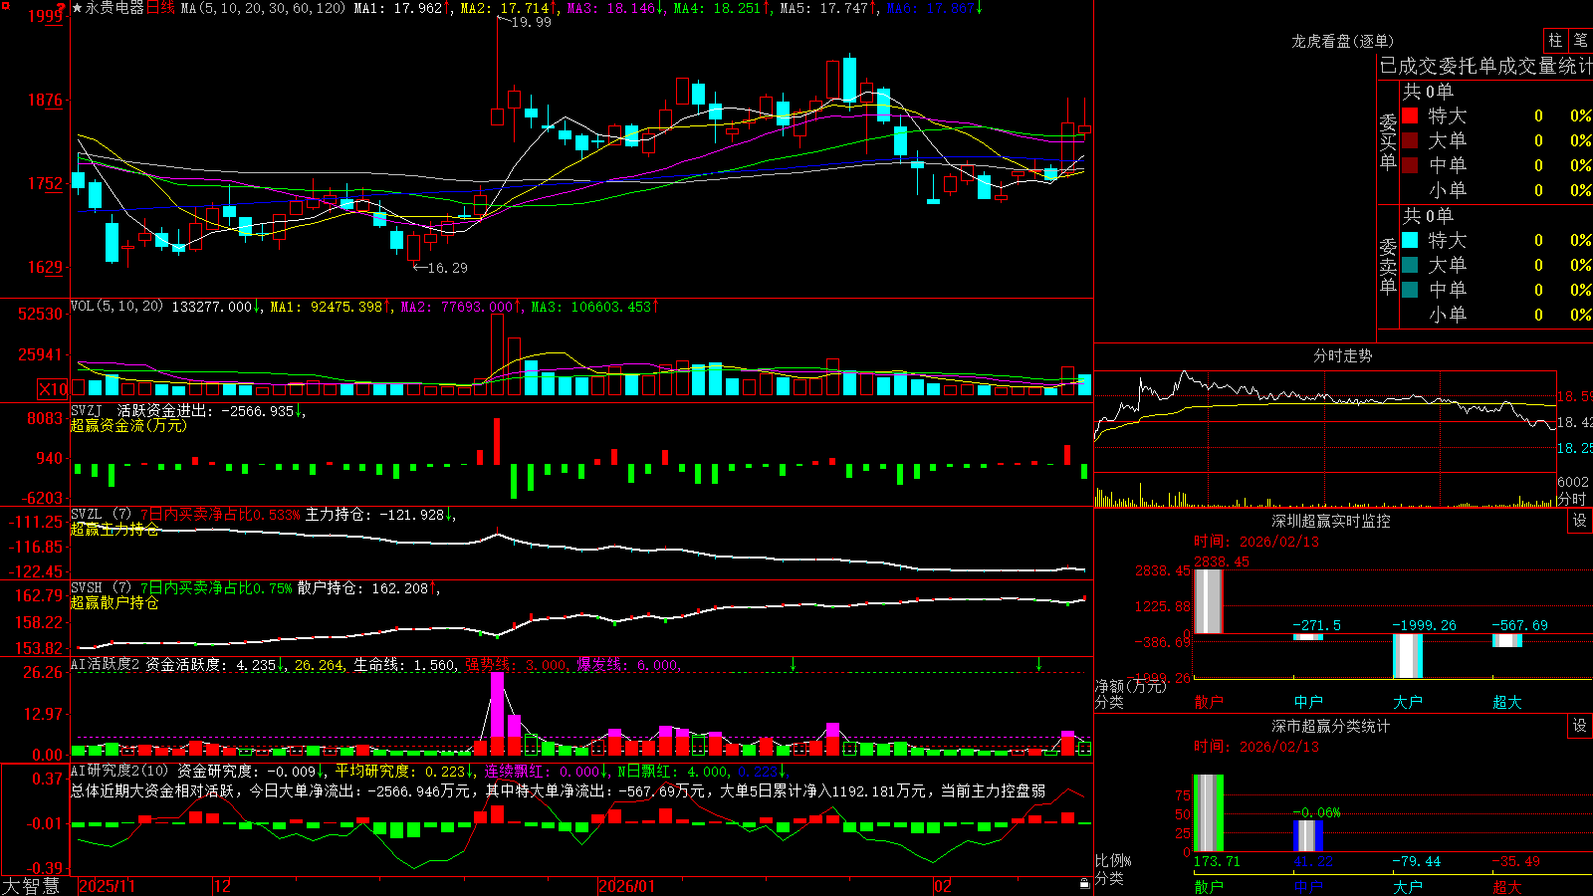Toggle the 日线 period label
Image resolution: width=1593 pixels, height=896 pixels.
click(160, 8)
